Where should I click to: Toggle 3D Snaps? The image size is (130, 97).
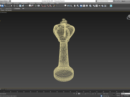(42, 6)
